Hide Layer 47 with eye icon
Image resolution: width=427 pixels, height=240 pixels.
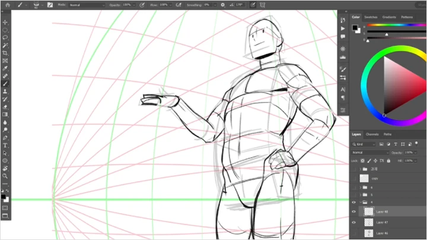point(353,222)
